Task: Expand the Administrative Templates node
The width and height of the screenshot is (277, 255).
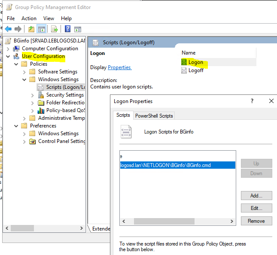Action: click(x=24, y=118)
